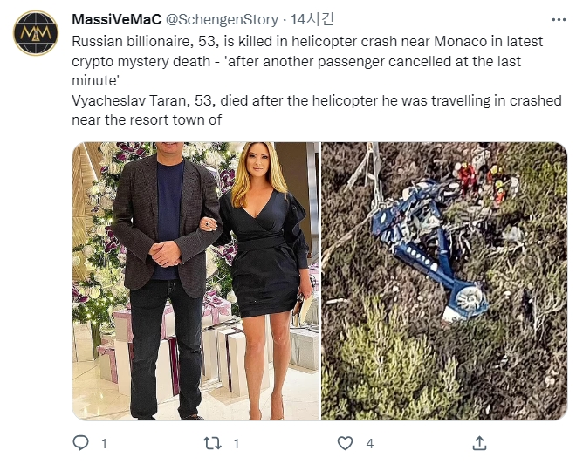
Task: Click the reply speech bubble icon
Action: [x=80, y=443]
